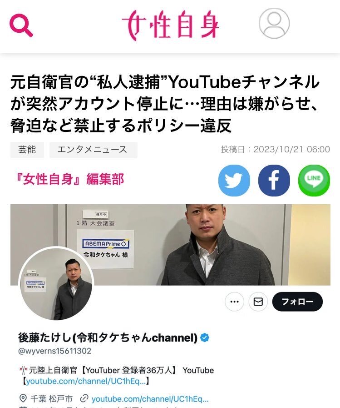340x408 pixels.
Task: Share article via Twitter icon
Action: click(234, 180)
